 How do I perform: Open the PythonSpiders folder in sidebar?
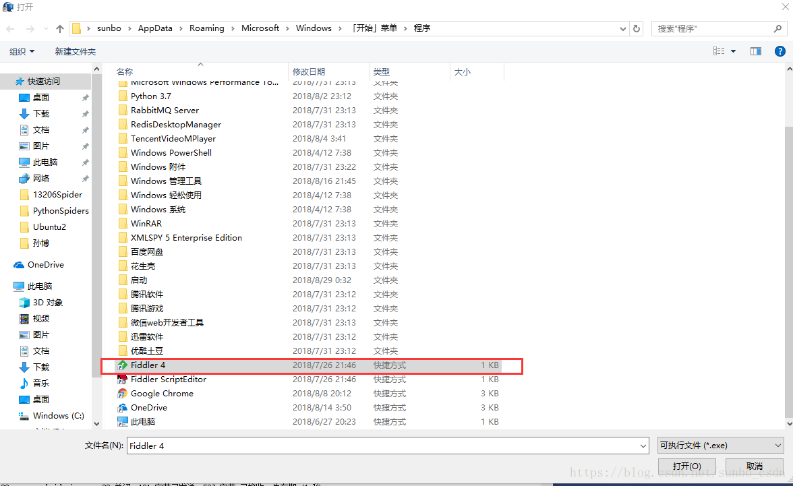pos(61,211)
